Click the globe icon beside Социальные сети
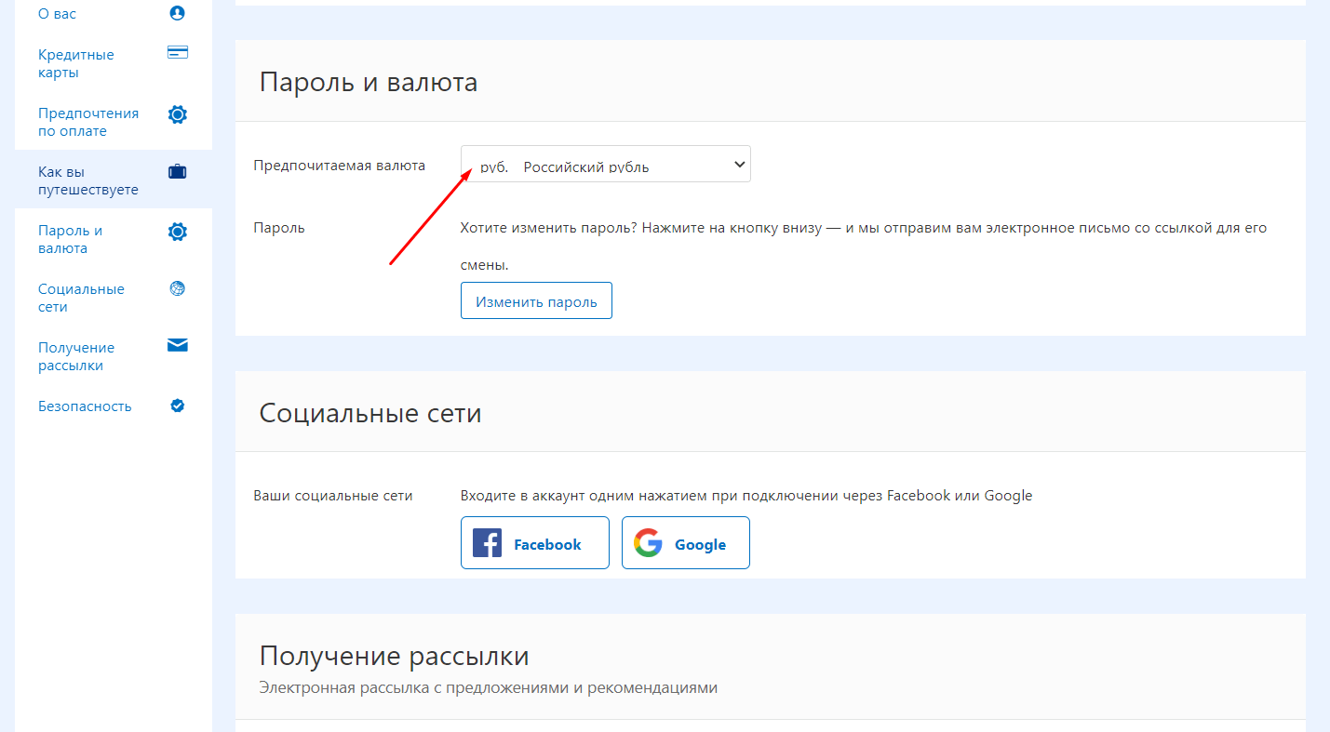The width and height of the screenshot is (1330, 732). tap(177, 288)
